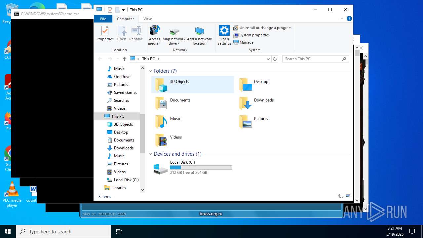Click the Properties quick access toolbar icon
The image size is (423, 238).
[x=110, y=10]
